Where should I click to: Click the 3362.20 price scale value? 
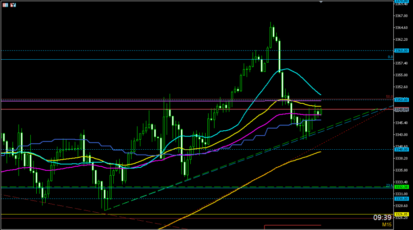(x=401, y=40)
